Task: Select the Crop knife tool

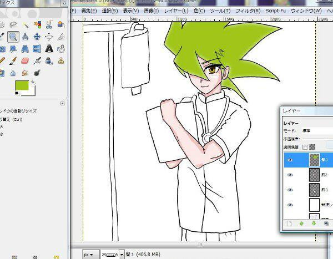Action: 61,37
